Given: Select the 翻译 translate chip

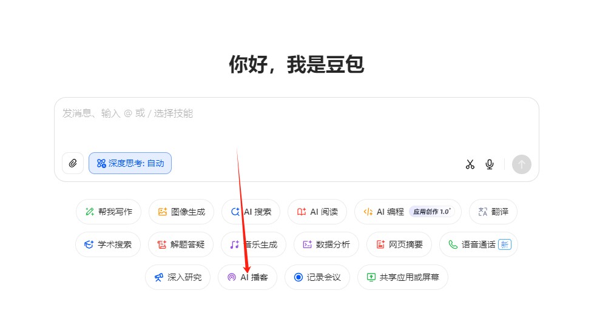Looking at the screenshot, I should 493,212.
